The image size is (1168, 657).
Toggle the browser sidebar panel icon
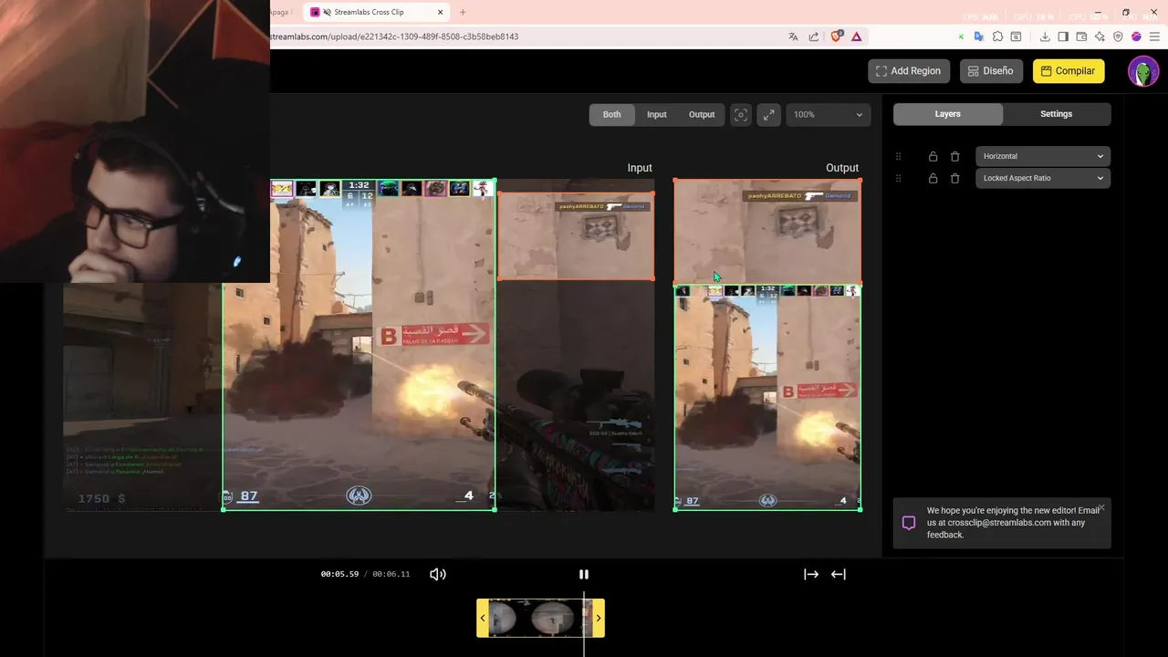point(1063,36)
